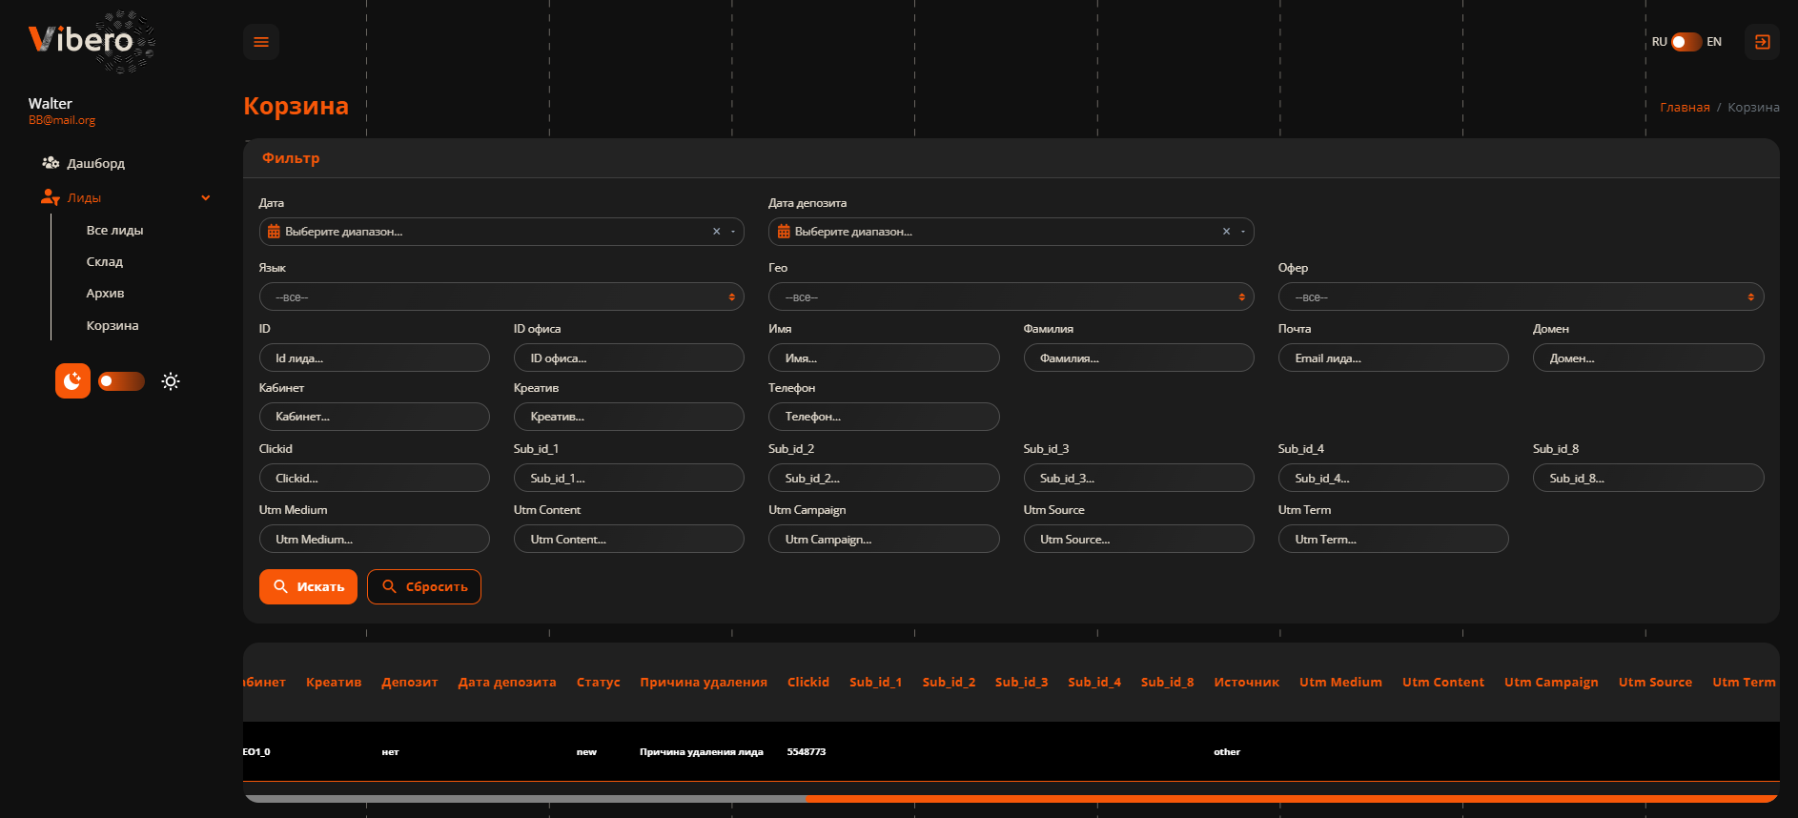Focus the Телефон input field

(x=884, y=417)
